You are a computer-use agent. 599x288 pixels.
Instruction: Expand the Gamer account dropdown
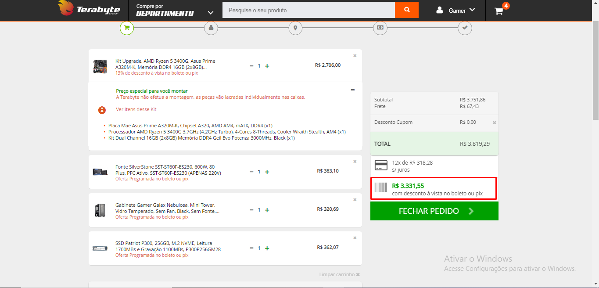(462, 10)
